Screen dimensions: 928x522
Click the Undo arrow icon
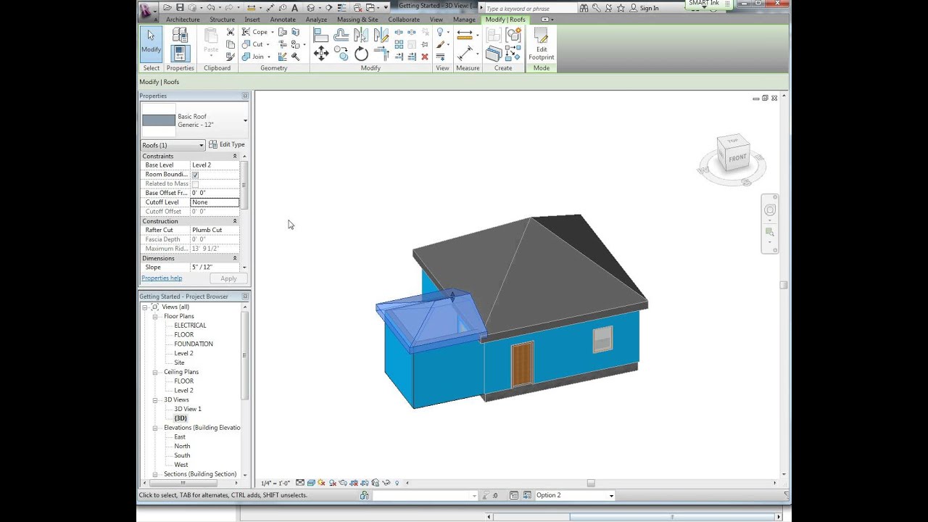(210, 7)
